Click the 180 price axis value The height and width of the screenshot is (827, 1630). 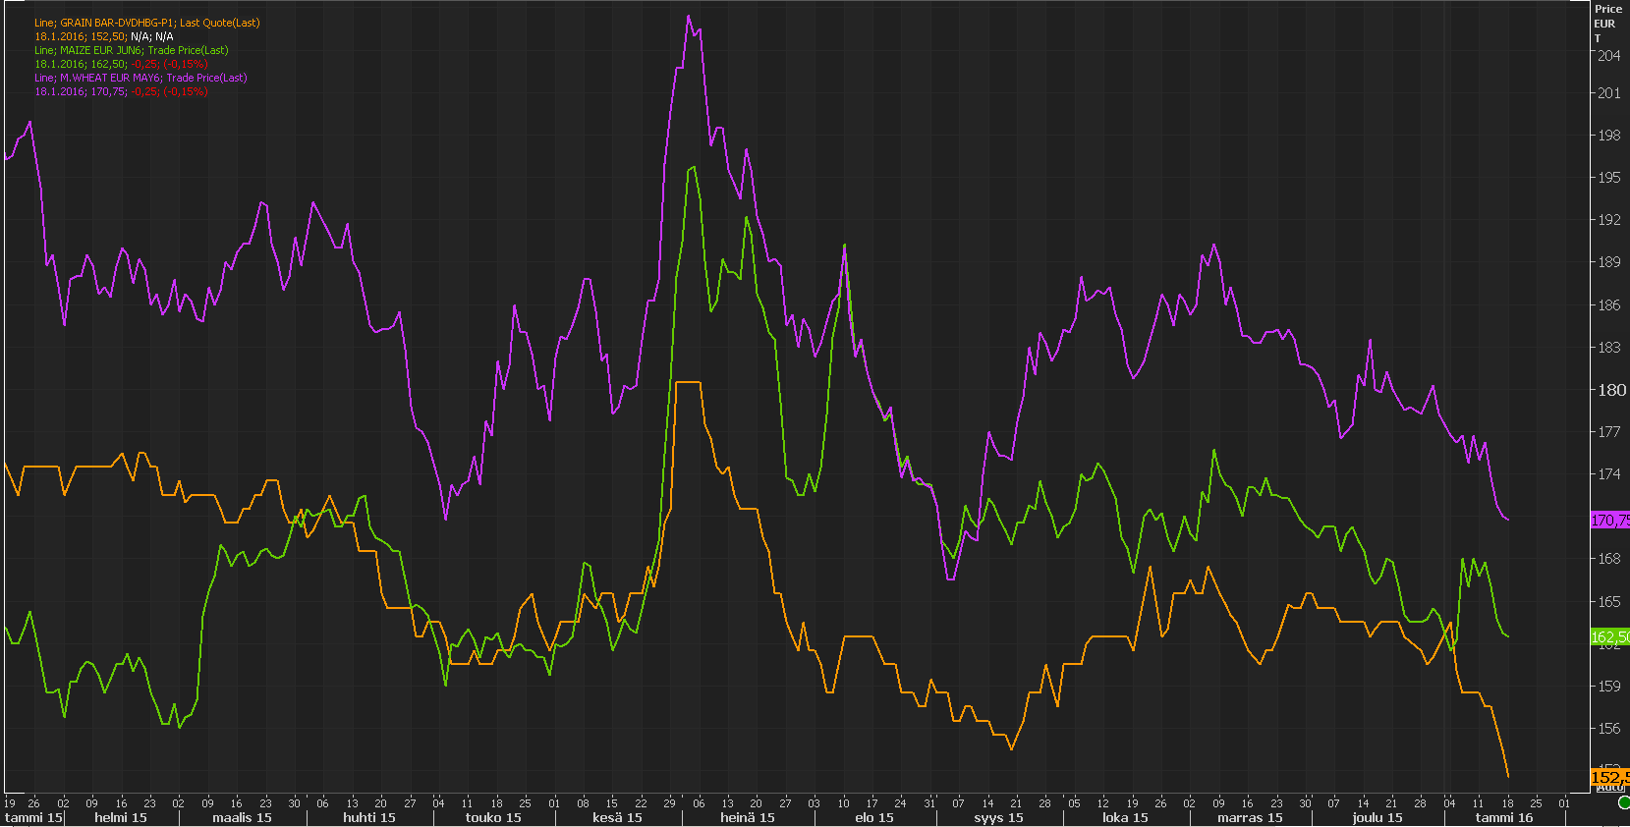tap(1611, 390)
